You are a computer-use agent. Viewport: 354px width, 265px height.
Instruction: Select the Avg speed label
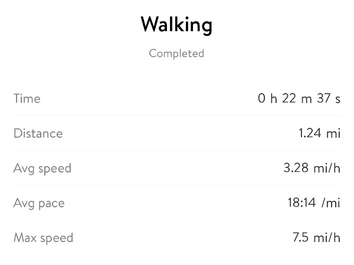42,168
